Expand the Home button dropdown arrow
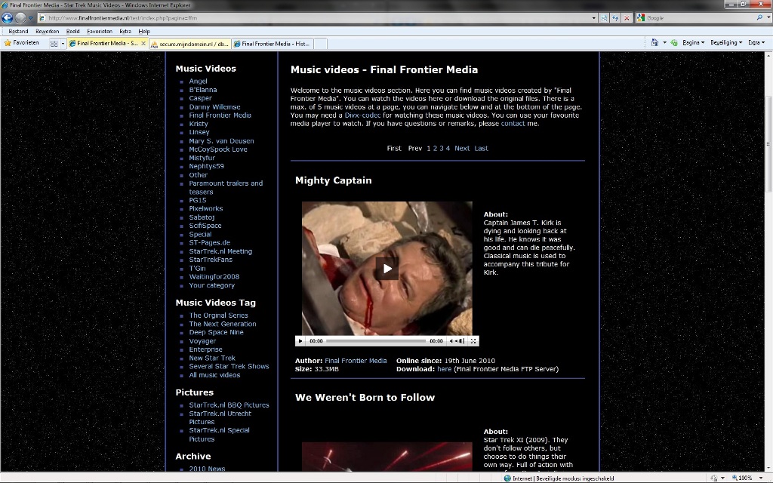 click(664, 42)
